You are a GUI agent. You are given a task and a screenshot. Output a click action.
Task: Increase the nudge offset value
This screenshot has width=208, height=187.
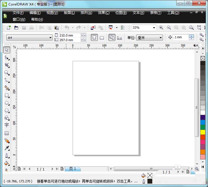tap(191, 36)
